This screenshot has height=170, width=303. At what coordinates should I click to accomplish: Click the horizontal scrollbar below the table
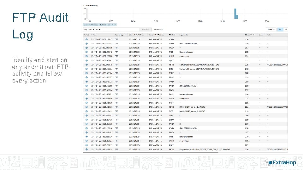pos(150,152)
